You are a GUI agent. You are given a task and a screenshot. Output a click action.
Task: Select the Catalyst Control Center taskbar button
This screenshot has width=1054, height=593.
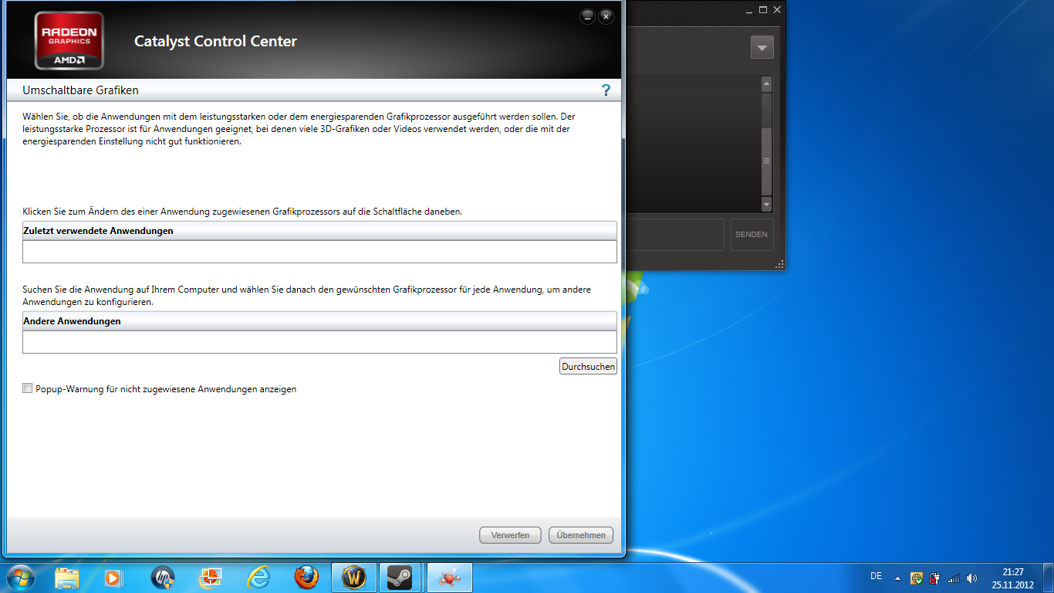tap(449, 578)
